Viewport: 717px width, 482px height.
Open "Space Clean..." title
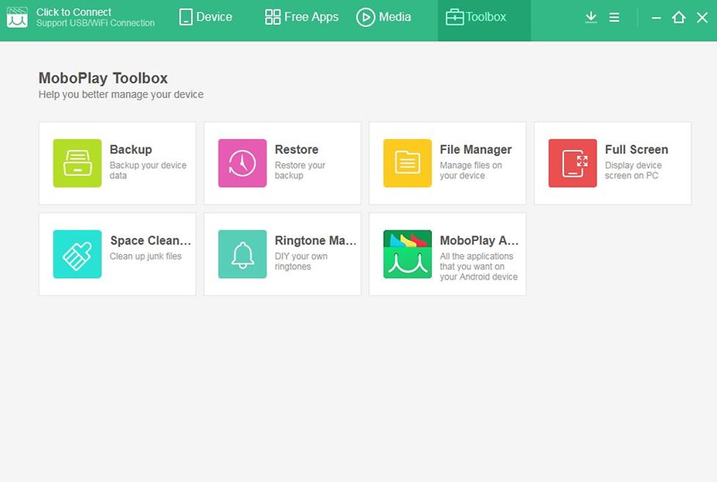coord(151,240)
